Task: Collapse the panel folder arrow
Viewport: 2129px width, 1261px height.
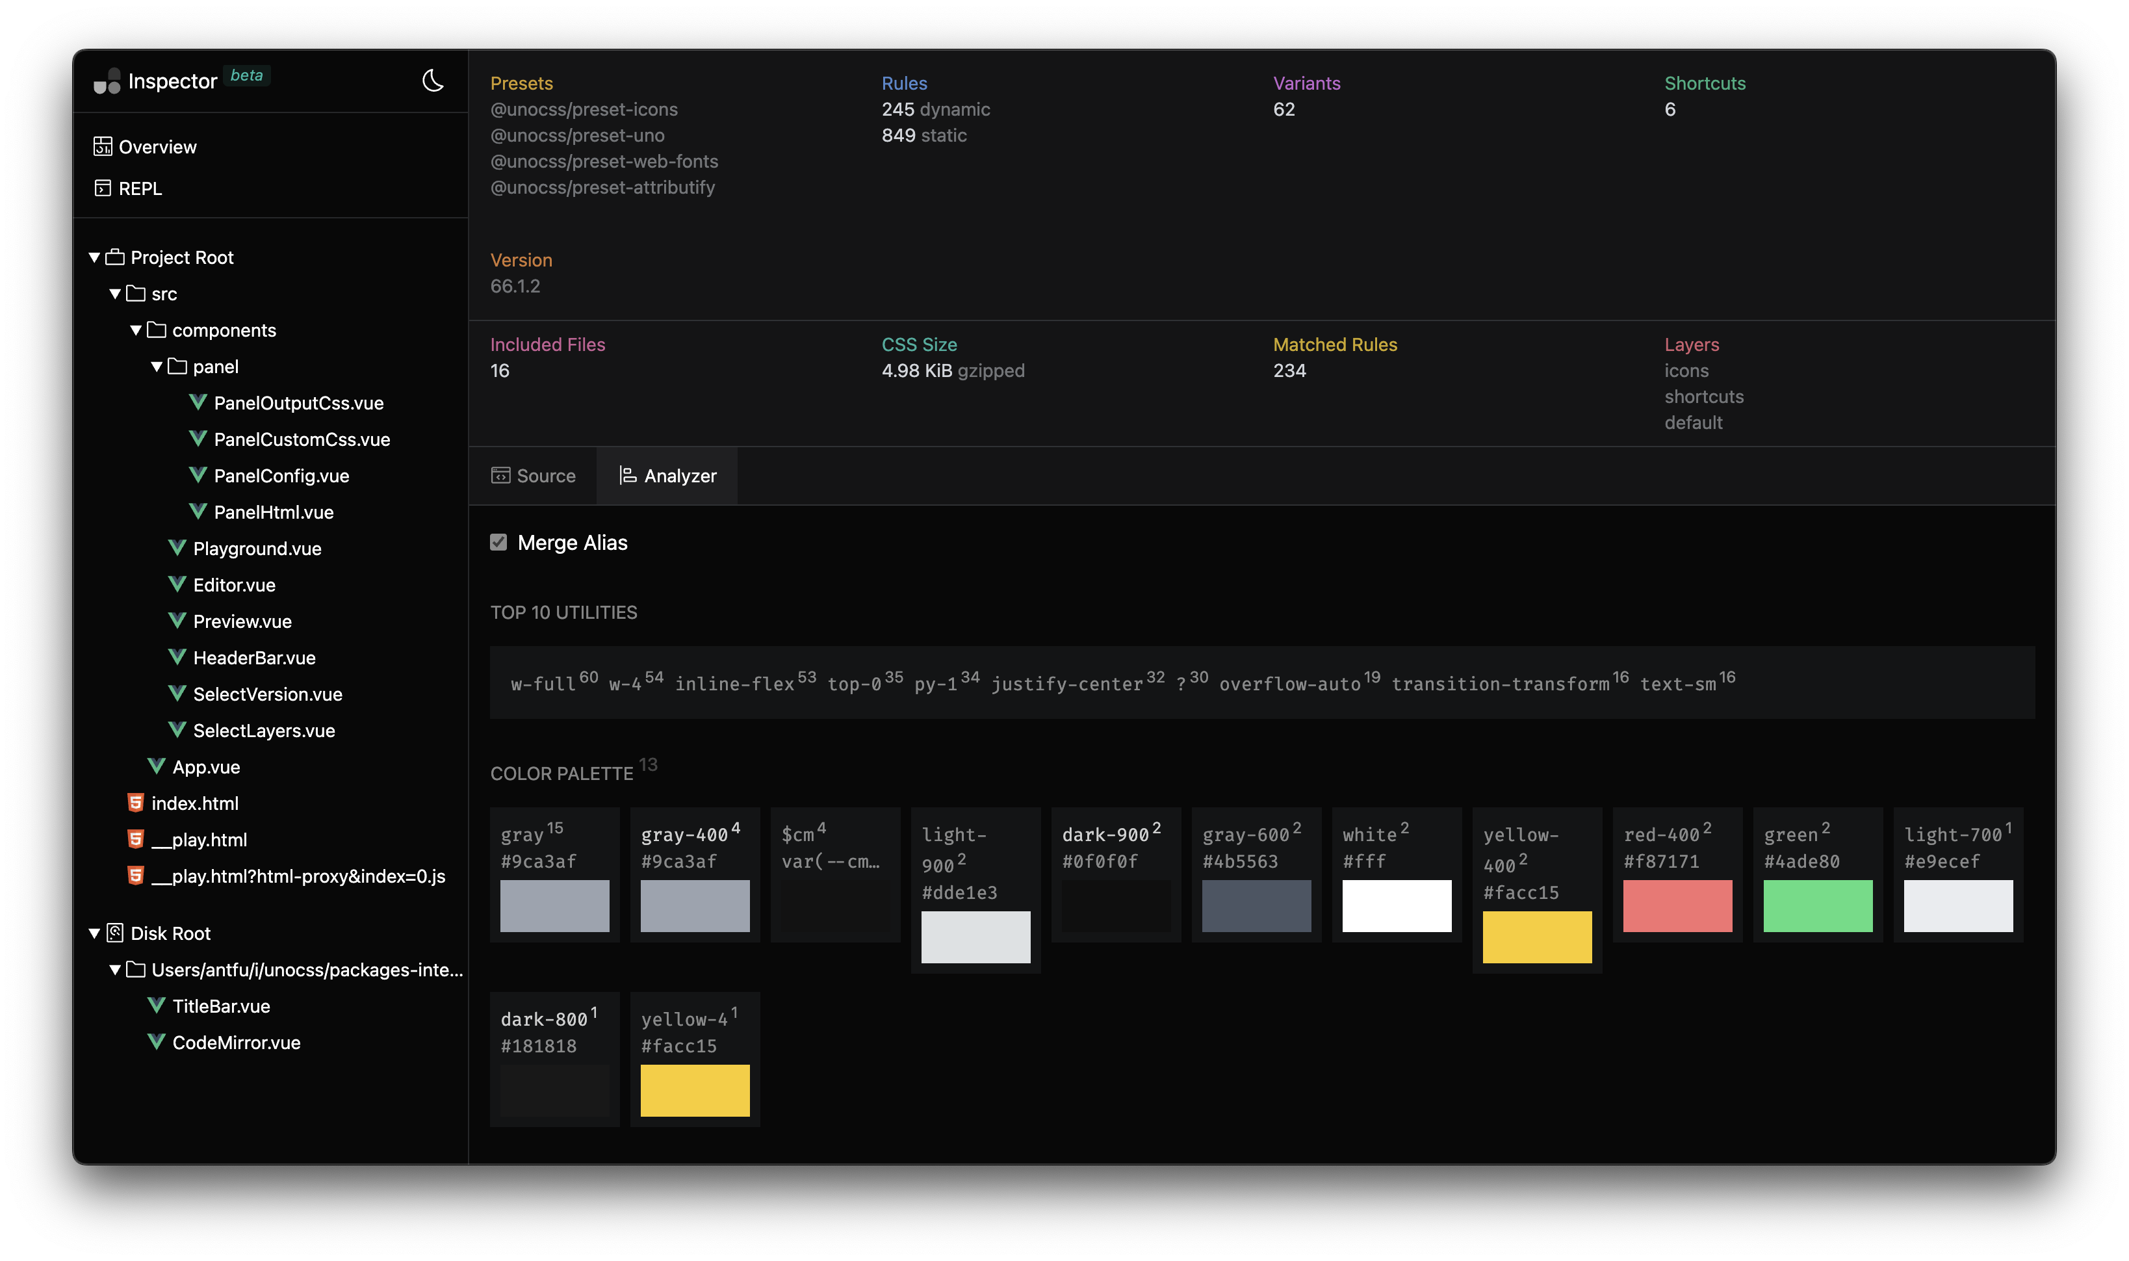Action: pos(157,366)
